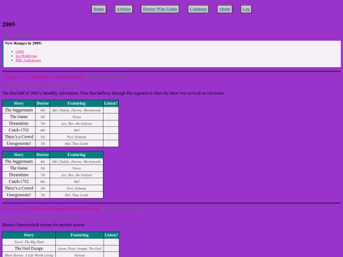The width and height of the screenshot is (343, 257).
Task: Click the Listen? header above The Juggernauts
Action: click(111, 103)
